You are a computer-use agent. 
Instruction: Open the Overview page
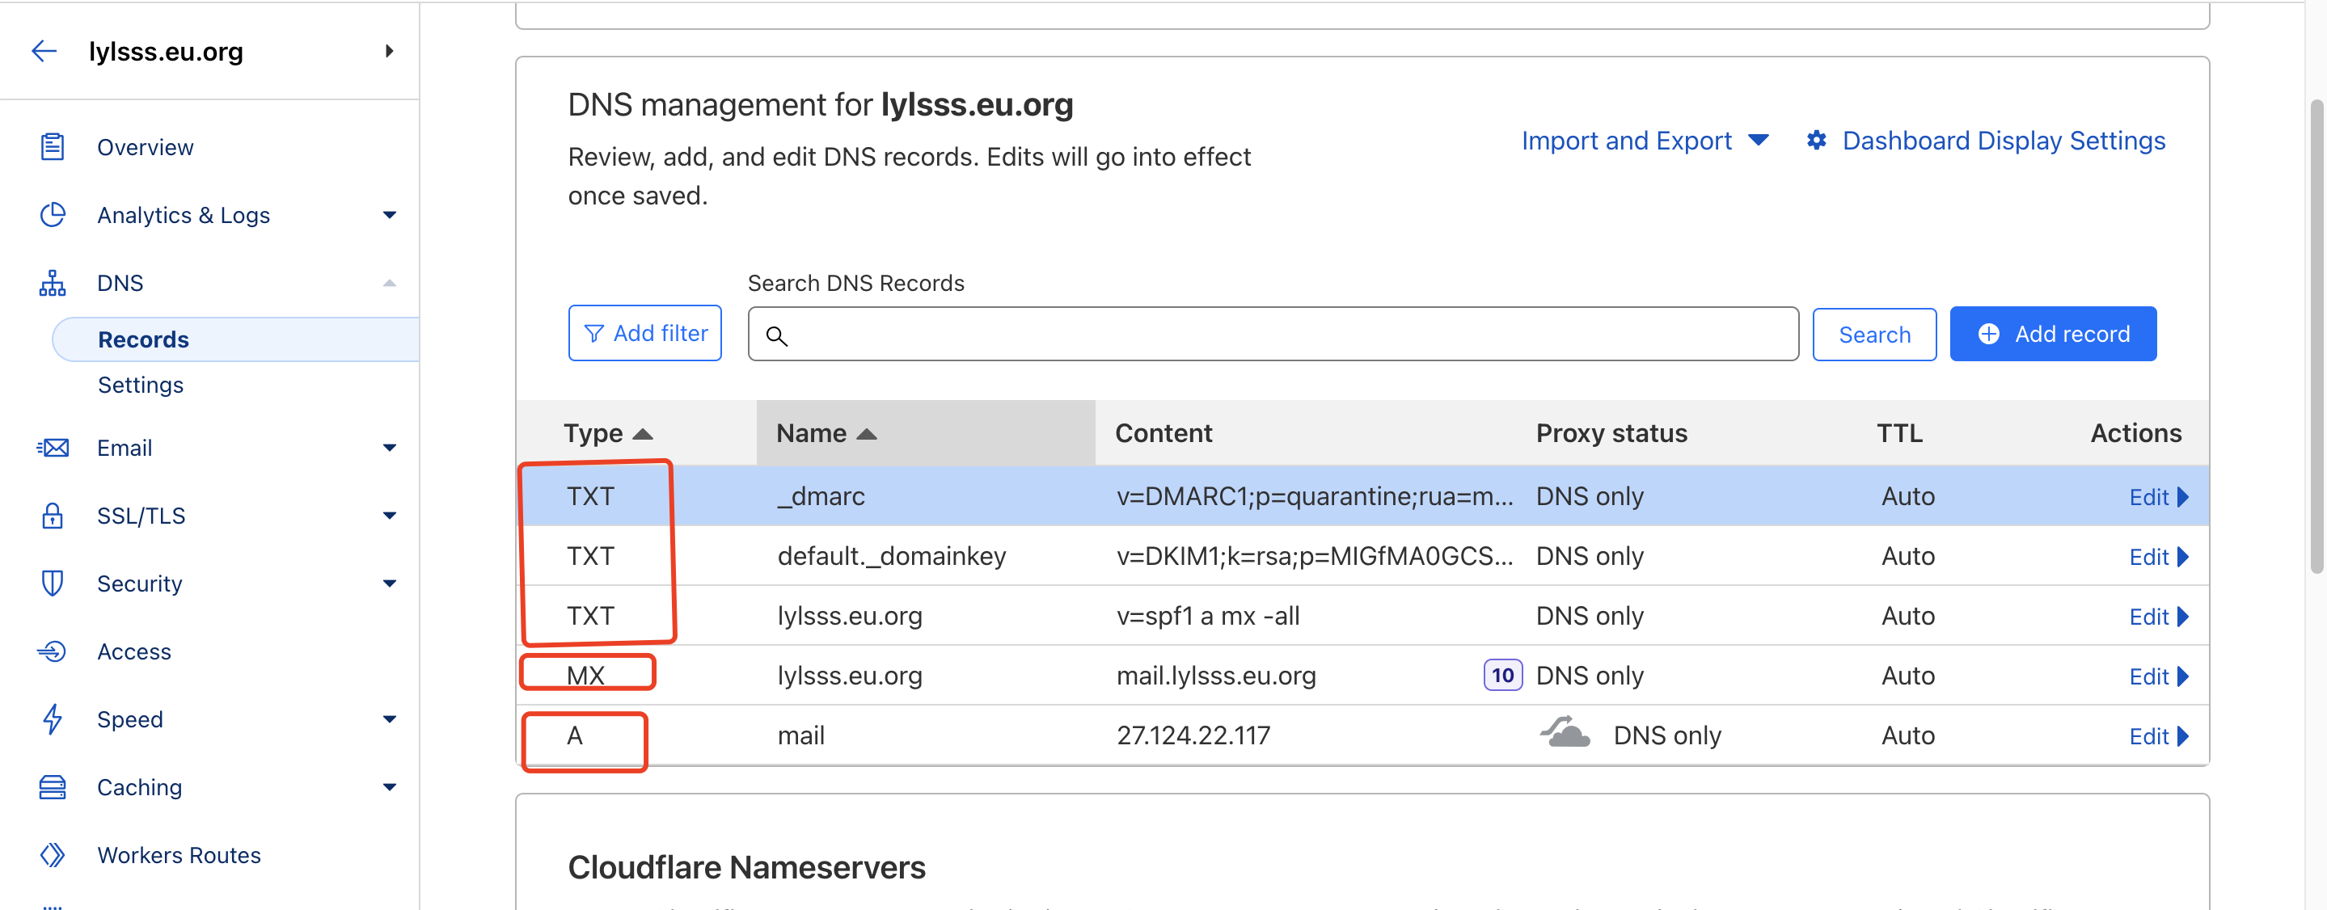(145, 147)
